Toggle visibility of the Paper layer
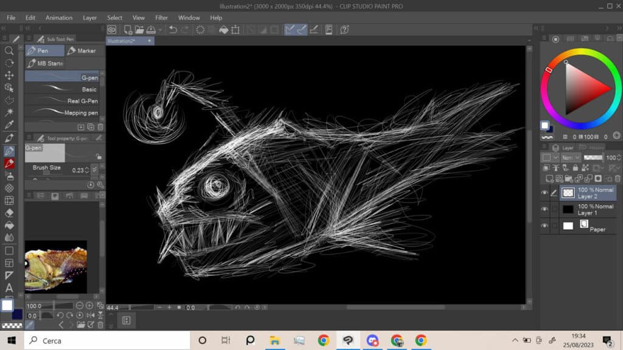 pyautogui.click(x=545, y=225)
